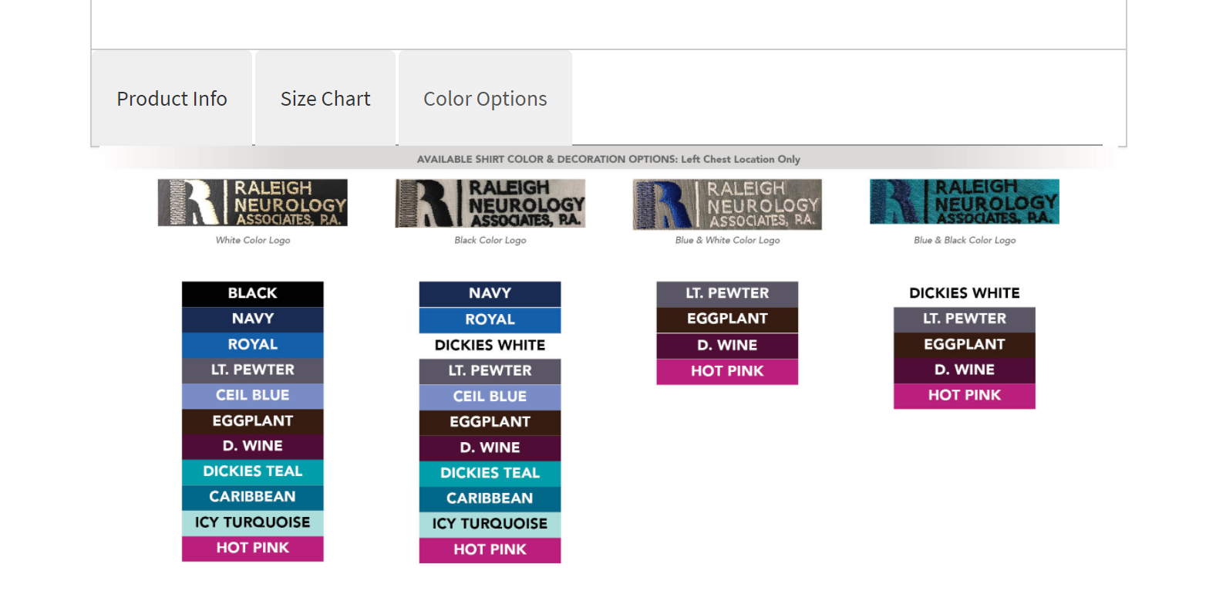This screenshot has width=1216, height=608.
Task: Click the Available Shirt Color options header
Action: [608, 159]
